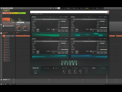Open the 1/16 grid value in header

tap(97, 8)
